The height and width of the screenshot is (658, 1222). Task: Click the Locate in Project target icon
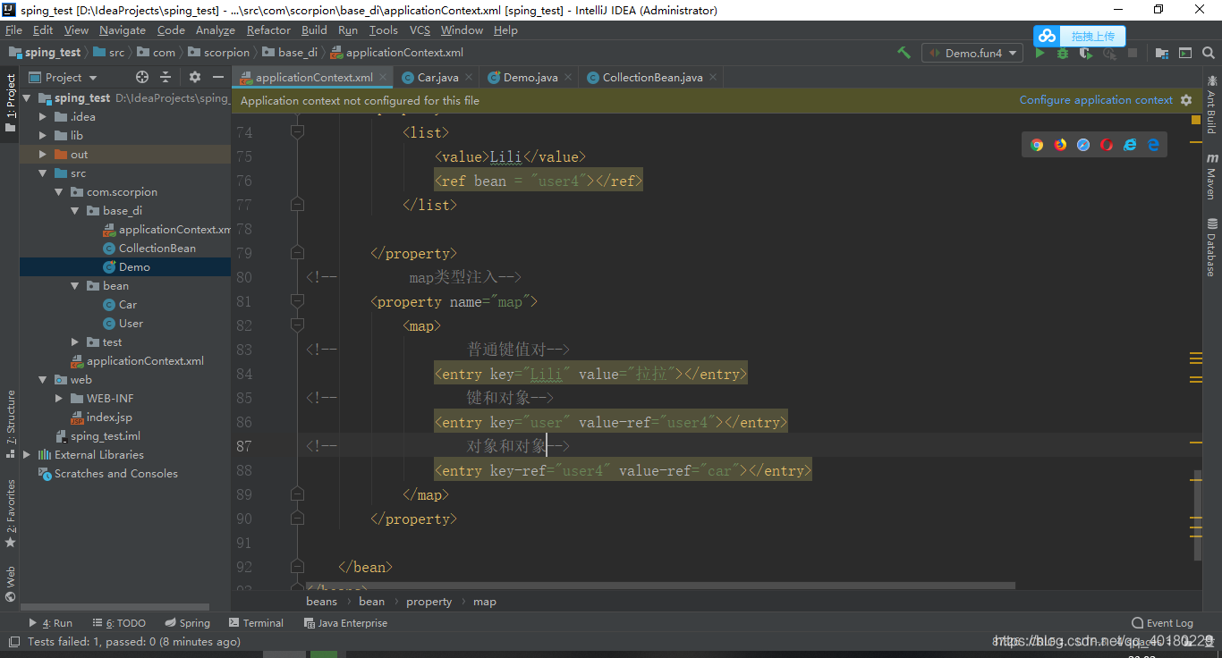[x=141, y=77]
